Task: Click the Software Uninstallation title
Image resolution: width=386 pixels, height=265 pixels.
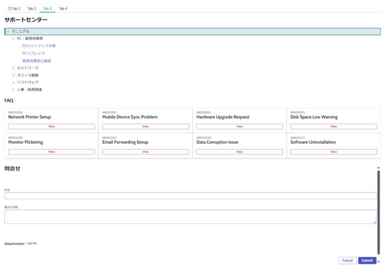Action: [313, 142]
